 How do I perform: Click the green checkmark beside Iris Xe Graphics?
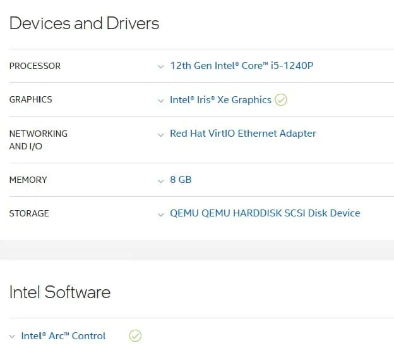point(281,100)
